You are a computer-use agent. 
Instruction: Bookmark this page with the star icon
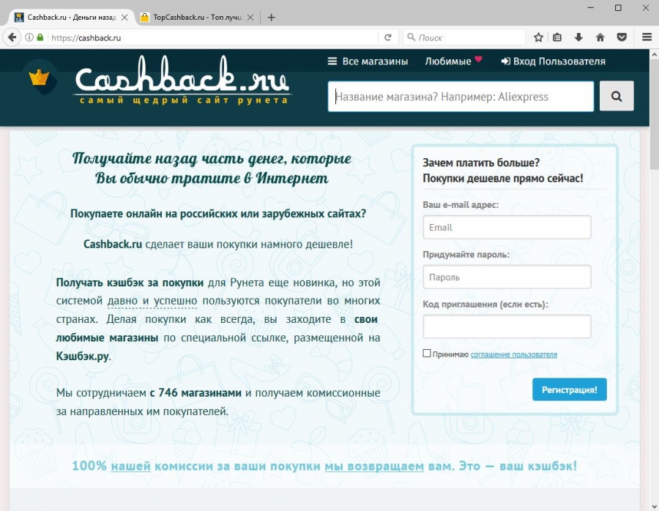pyautogui.click(x=538, y=37)
